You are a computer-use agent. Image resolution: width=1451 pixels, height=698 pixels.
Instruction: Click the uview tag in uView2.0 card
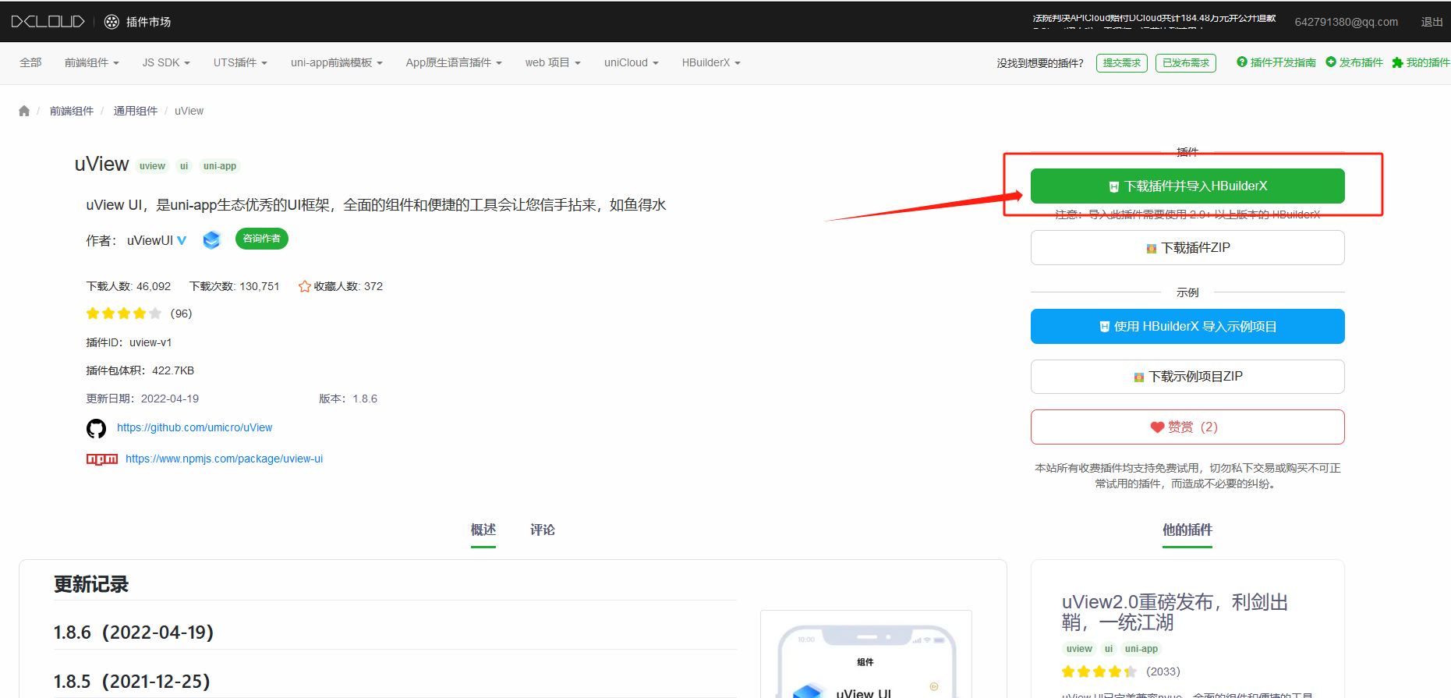pos(1079,649)
